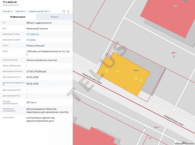Click the yellow 42 marker near 1015 label
Screen dimensions: 195x145
(x=136, y=78)
